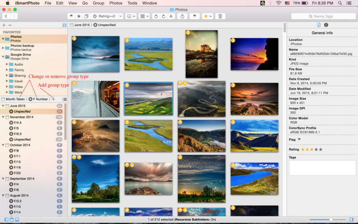Click the trash icon in the toolbar

pyautogui.click(x=220, y=16)
